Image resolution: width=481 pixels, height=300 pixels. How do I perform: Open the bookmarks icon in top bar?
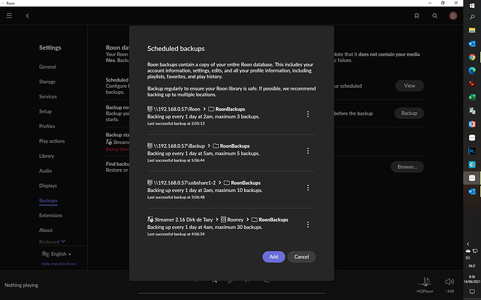pos(417,15)
